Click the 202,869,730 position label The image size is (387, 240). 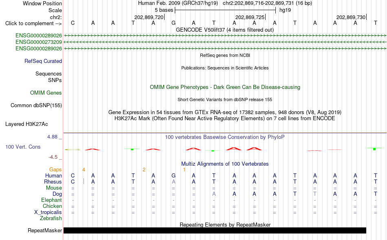pos(351,17)
